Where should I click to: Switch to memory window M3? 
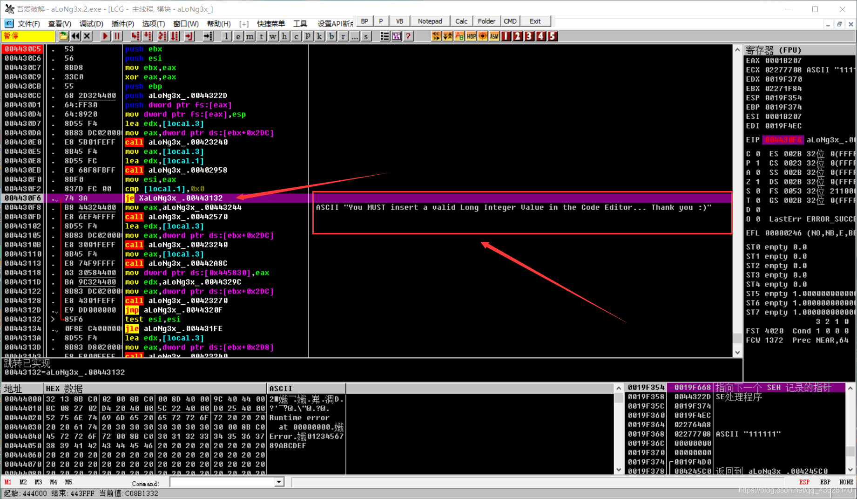click(x=38, y=482)
